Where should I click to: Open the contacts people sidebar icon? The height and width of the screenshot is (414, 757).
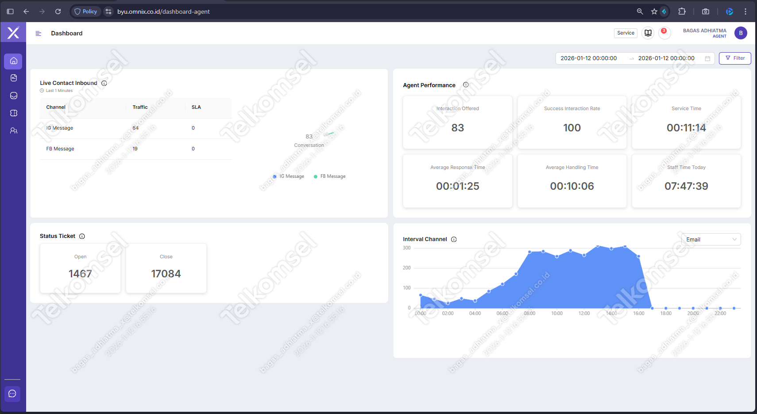[14, 131]
